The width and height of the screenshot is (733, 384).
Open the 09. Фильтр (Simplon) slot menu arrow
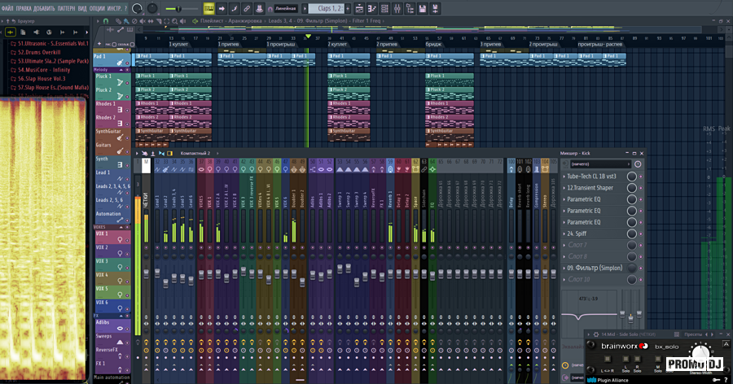pyautogui.click(x=564, y=268)
